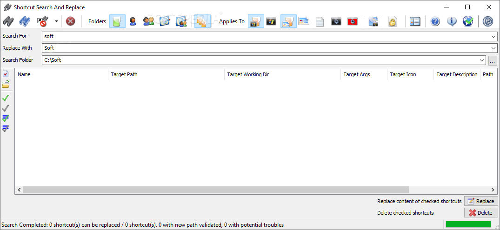Toggle the single user folder button
500x230 pixels.
point(133,21)
